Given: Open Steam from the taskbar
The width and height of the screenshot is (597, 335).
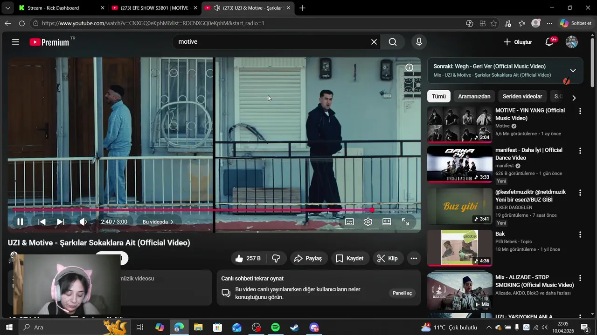Looking at the screenshot, I should [x=294, y=327].
